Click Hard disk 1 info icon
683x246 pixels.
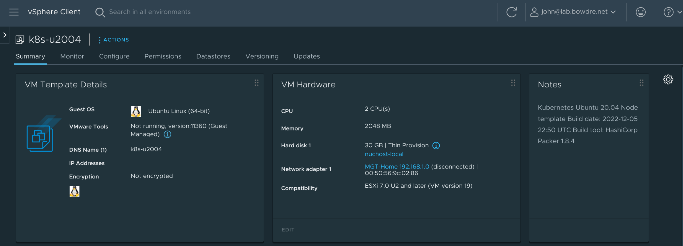click(x=436, y=146)
